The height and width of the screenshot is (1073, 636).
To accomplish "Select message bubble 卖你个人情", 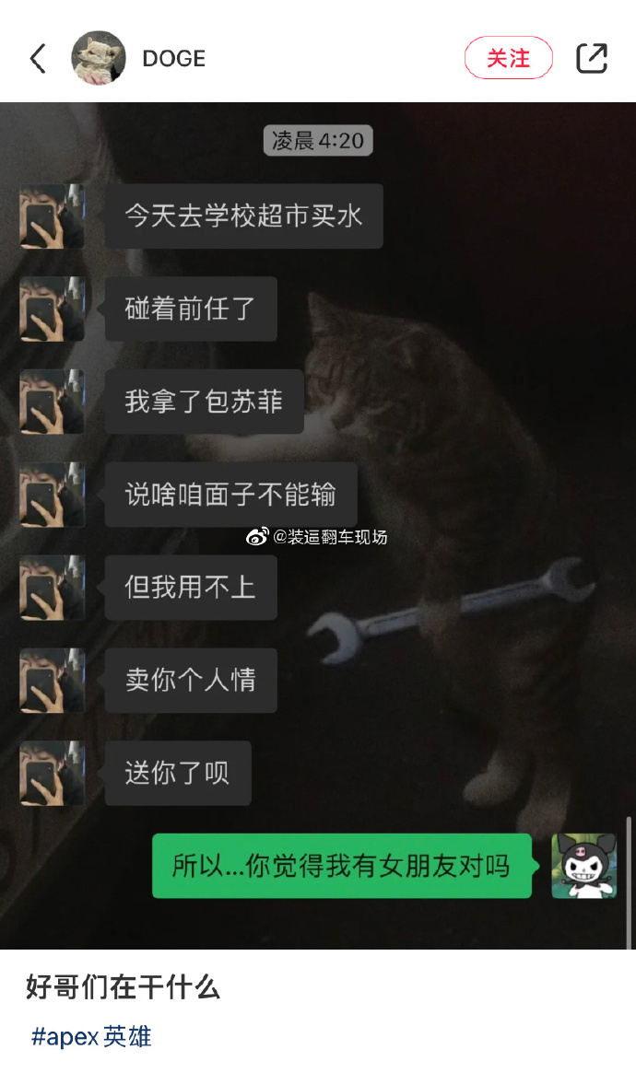I will [191, 681].
